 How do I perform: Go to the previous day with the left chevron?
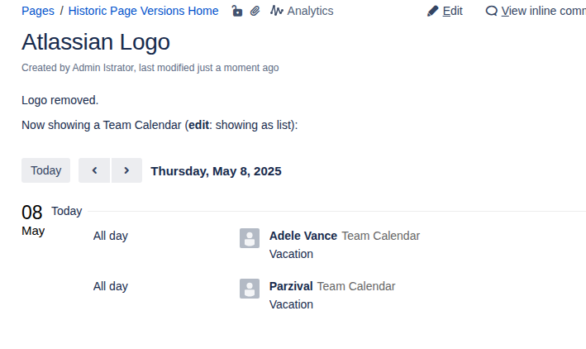[94, 170]
